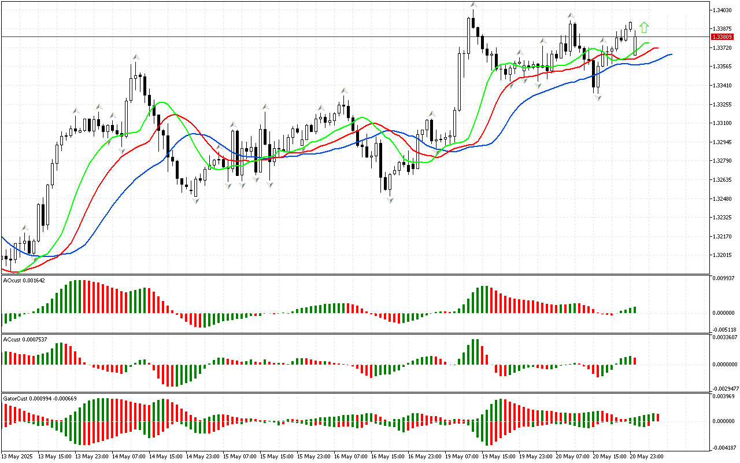Click the horizontal current price line
The image size is (740, 463).
[347, 36]
